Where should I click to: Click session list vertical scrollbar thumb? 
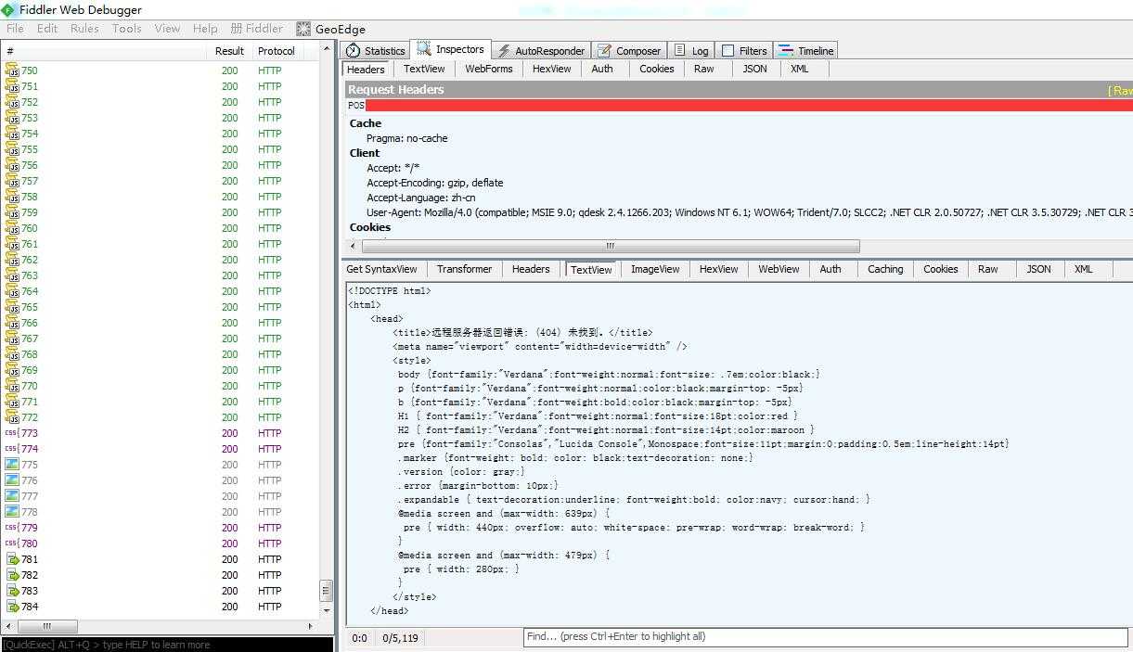(x=326, y=591)
